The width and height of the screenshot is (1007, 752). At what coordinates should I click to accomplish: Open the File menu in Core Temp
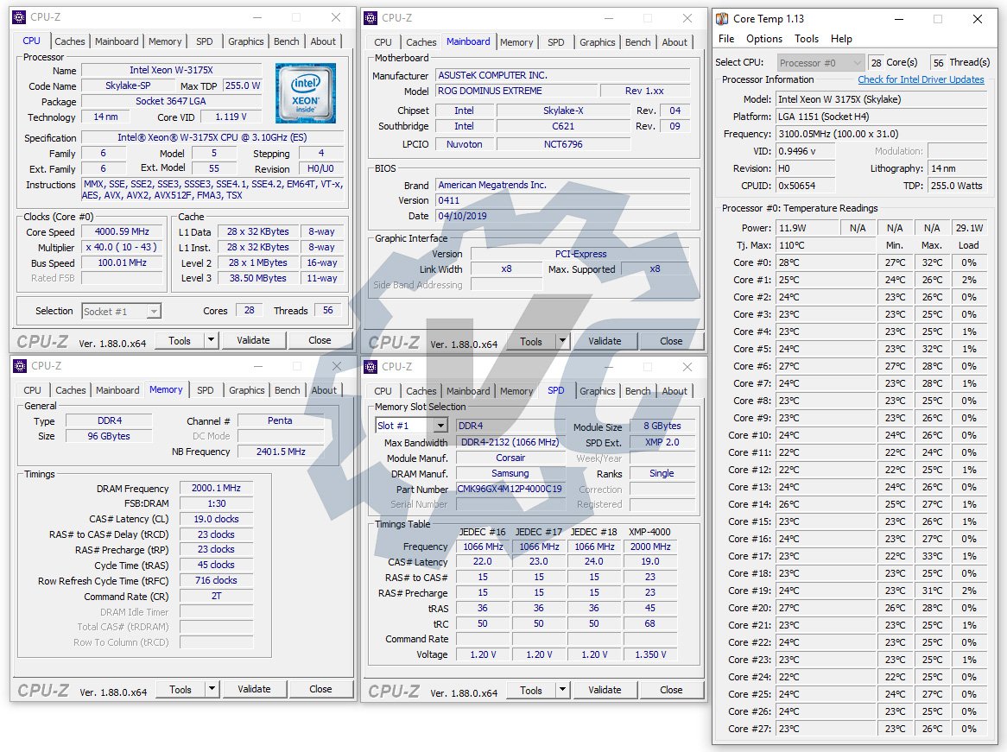click(726, 39)
